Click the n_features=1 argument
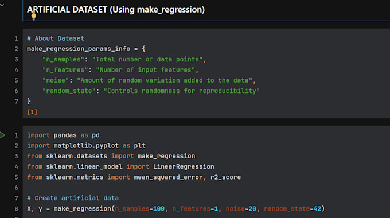This screenshot has width=390, height=218. click(x=195, y=209)
